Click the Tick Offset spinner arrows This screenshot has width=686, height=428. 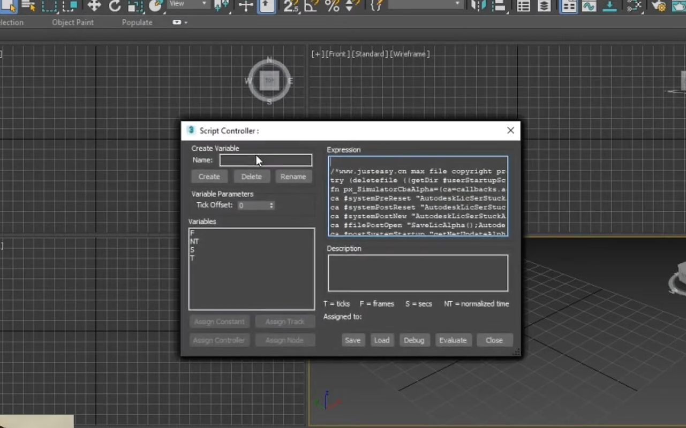click(x=272, y=205)
